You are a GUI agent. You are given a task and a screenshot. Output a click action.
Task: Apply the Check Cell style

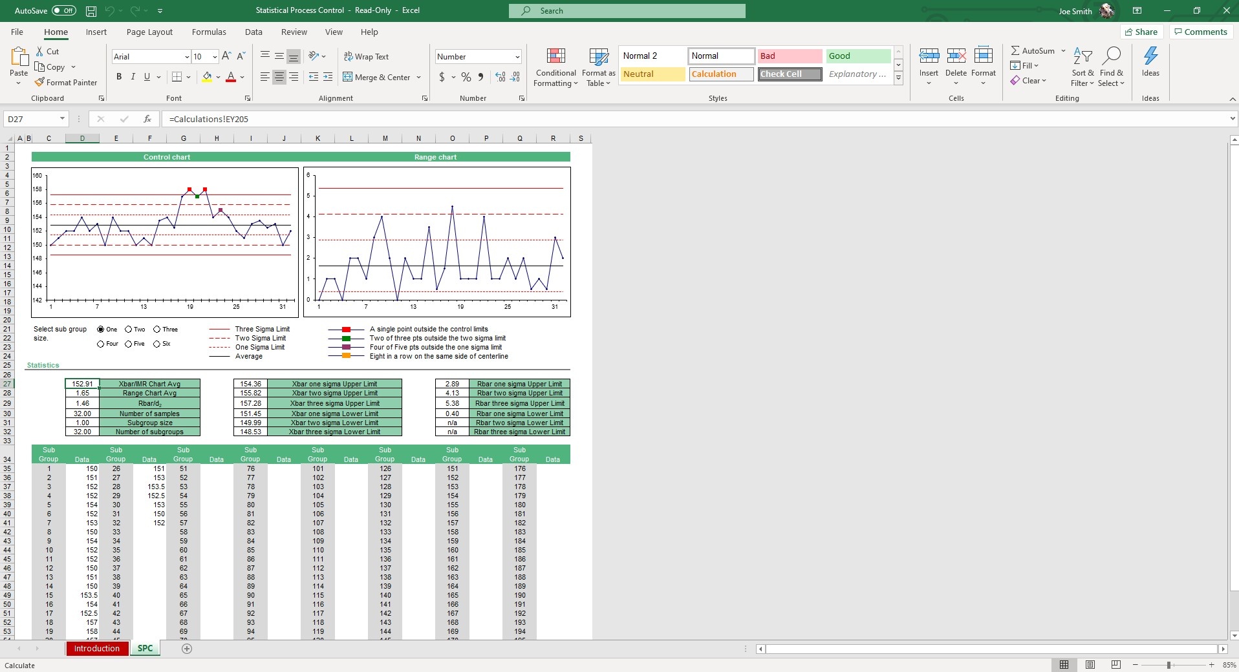[x=789, y=74]
